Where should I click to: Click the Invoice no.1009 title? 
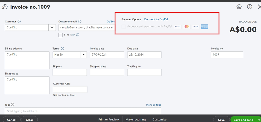[30, 7]
